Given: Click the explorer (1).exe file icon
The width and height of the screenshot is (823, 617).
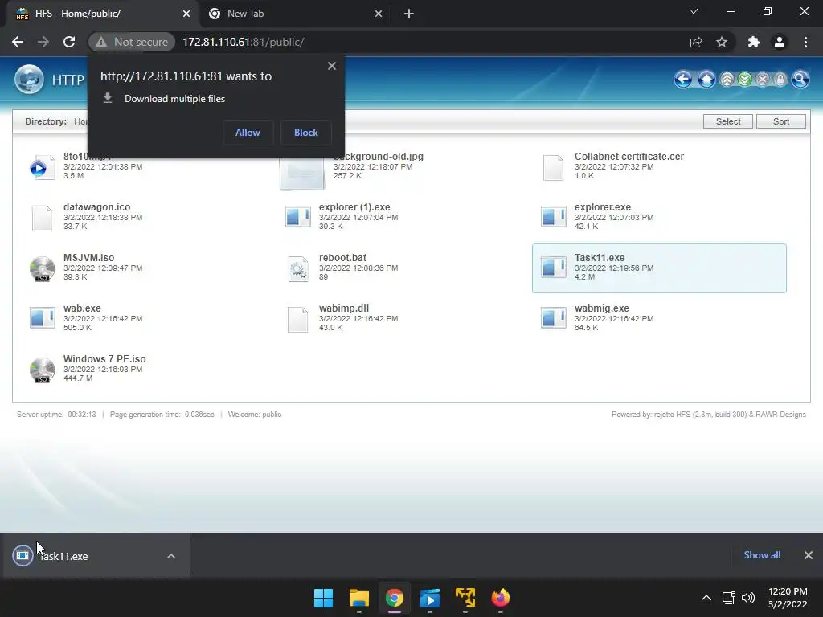Looking at the screenshot, I should pos(298,216).
